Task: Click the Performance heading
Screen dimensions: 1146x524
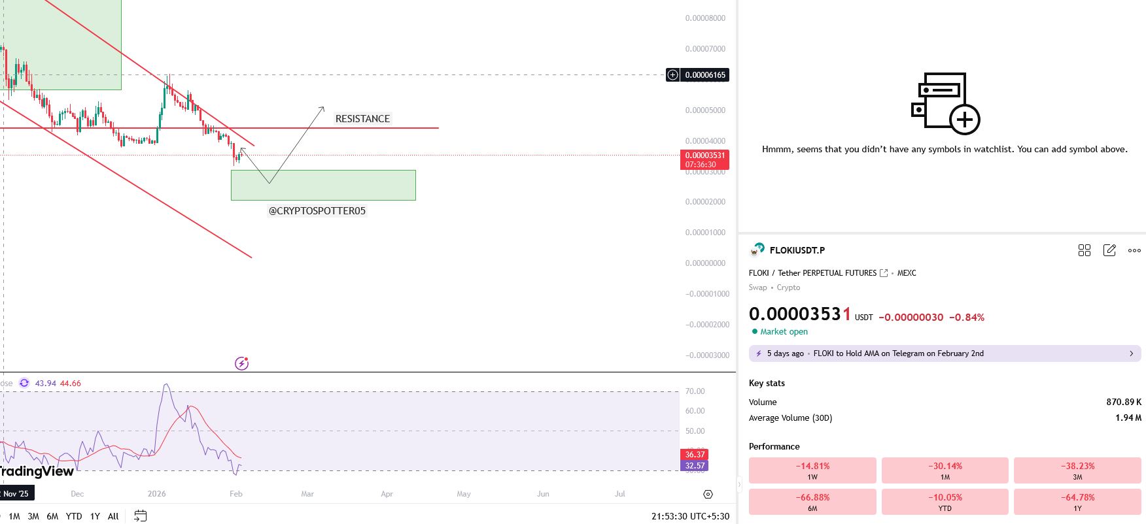Action: pos(774,447)
